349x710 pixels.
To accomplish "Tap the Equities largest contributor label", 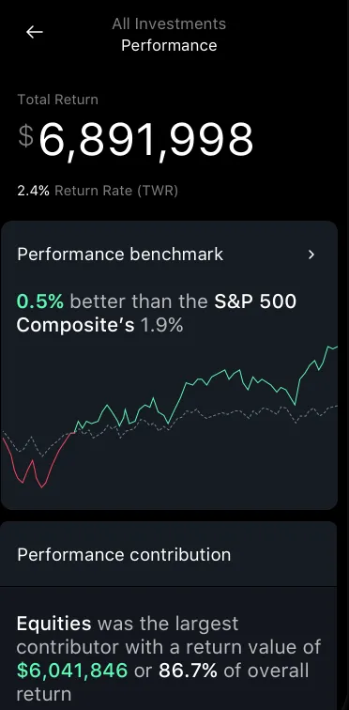I will [x=53, y=624].
